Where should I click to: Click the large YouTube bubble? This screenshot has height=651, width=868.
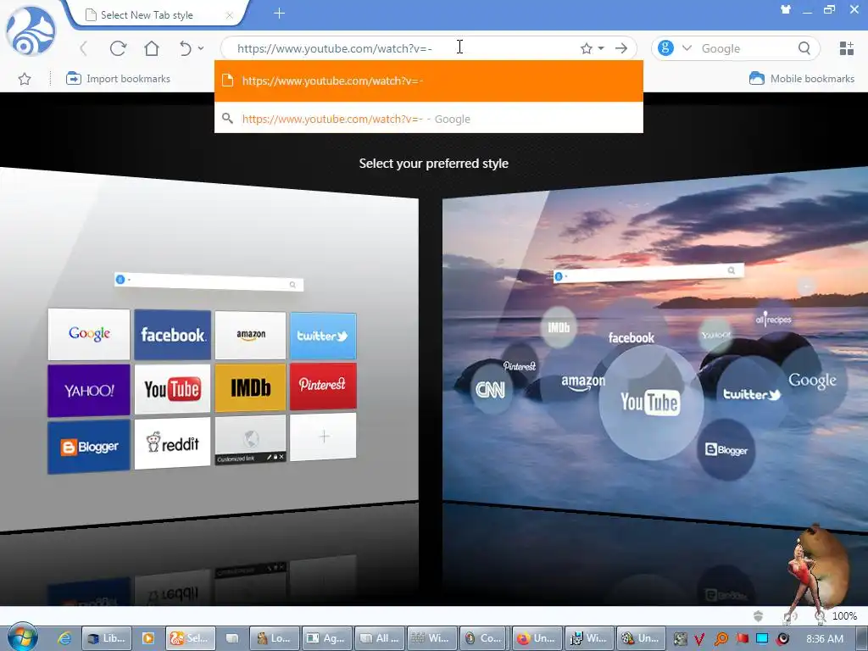click(x=651, y=403)
